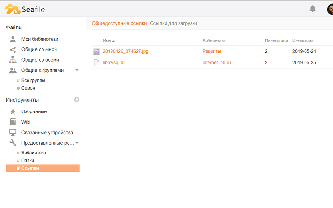Switch to Ссылки для загрузки tab
This screenshot has width=333, height=208.
174,23
